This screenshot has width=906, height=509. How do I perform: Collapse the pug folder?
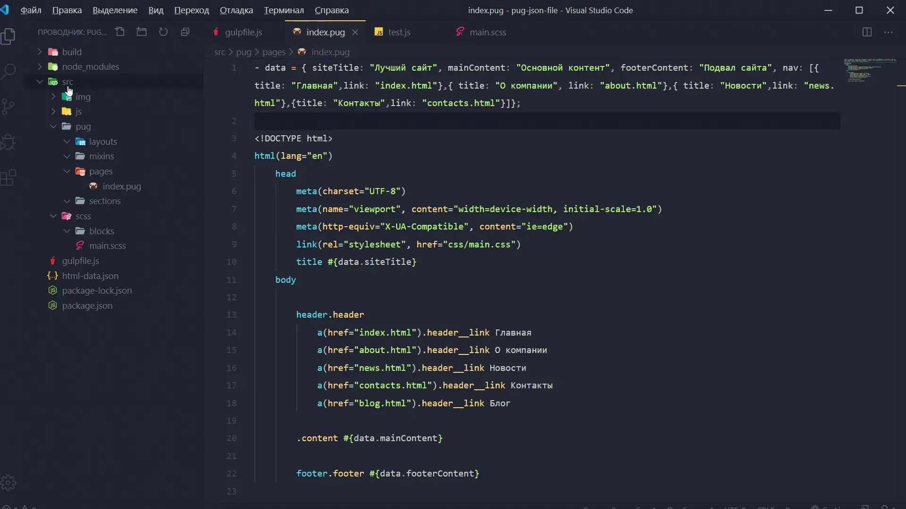(83, 126)
